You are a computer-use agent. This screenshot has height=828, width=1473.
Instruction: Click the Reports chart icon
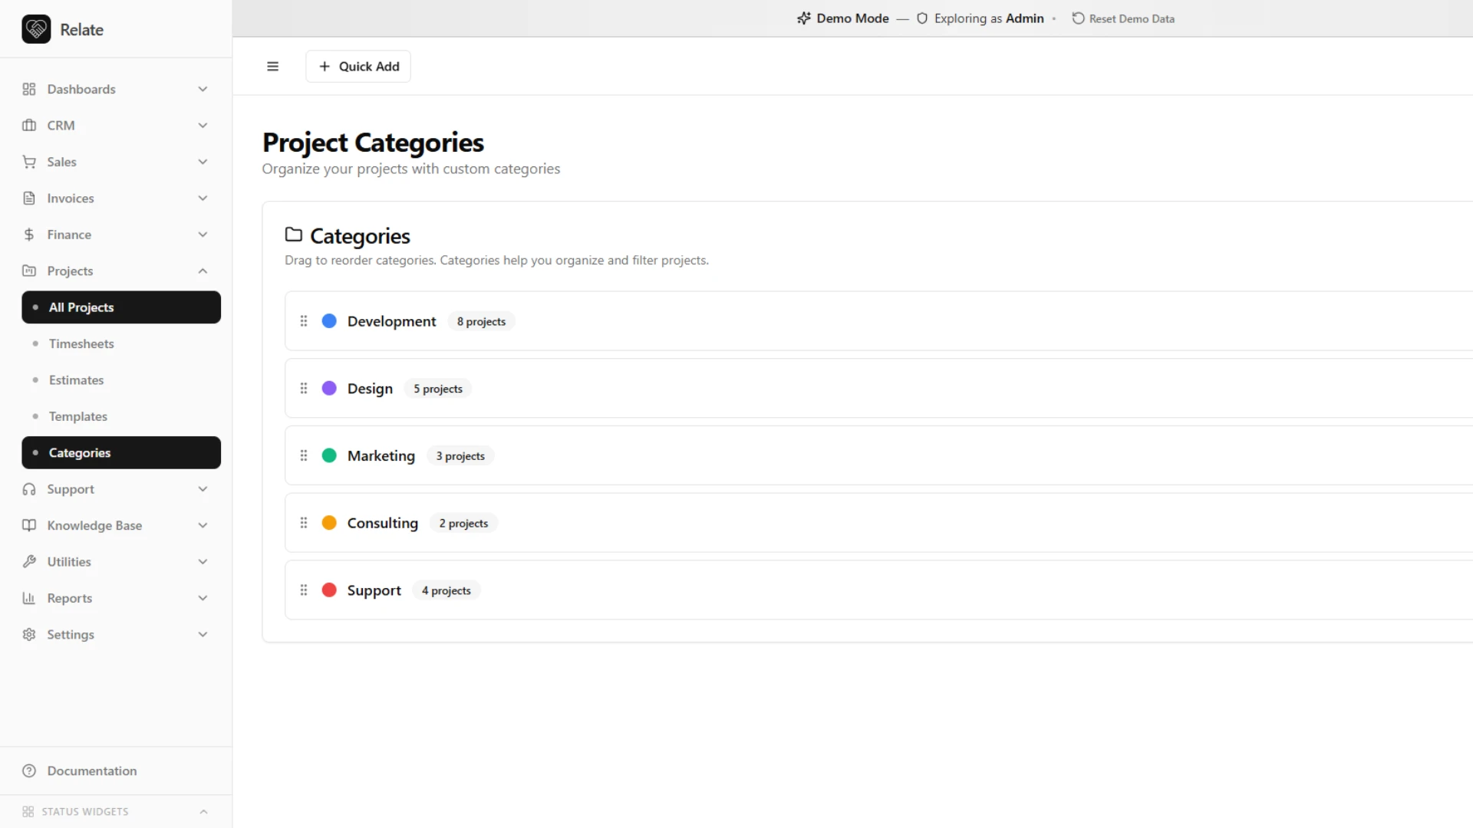pos(29,598)
